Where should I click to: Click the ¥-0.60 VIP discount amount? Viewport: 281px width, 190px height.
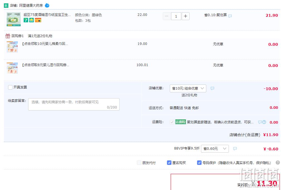tap(271, 149)
